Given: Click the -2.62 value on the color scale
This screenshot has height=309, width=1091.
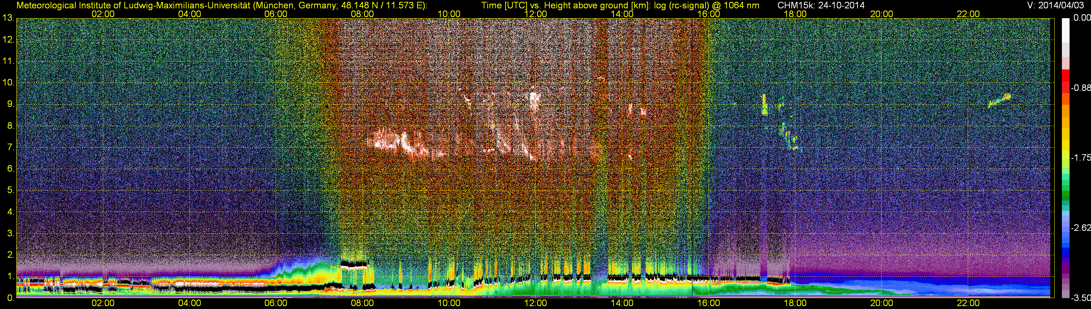Looking at the screenshot, I should coord(1081,228).
